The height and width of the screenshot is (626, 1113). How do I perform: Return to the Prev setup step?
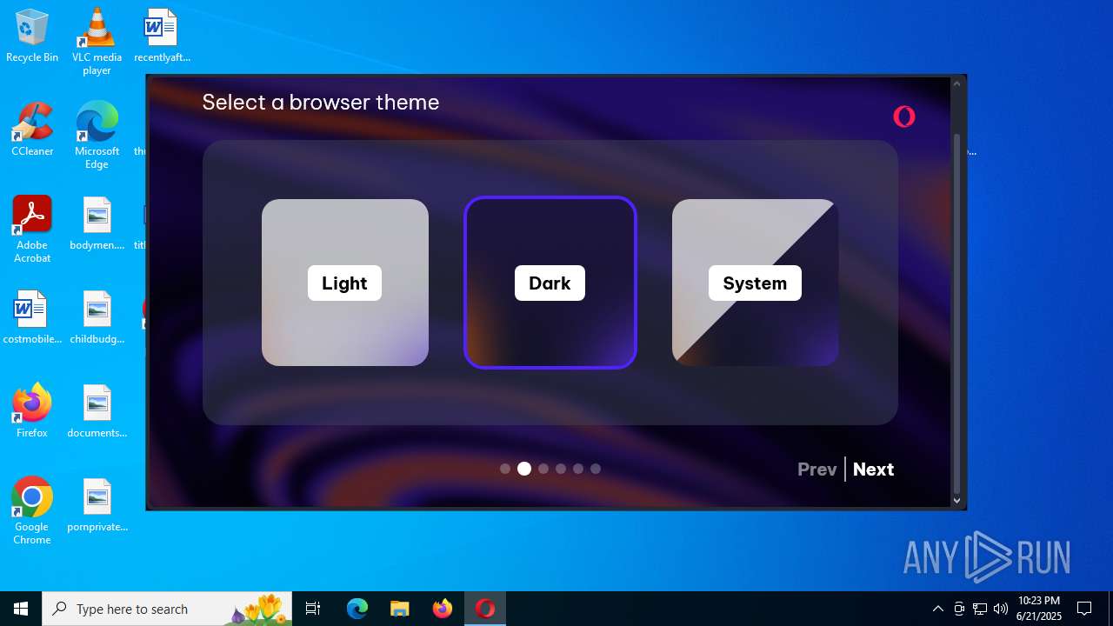[x=817, y=469]
